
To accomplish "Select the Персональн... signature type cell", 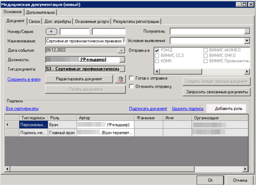I will 33,125.
